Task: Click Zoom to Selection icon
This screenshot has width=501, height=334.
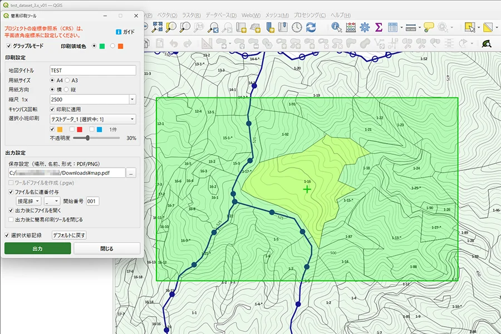Action: point(171,27)
